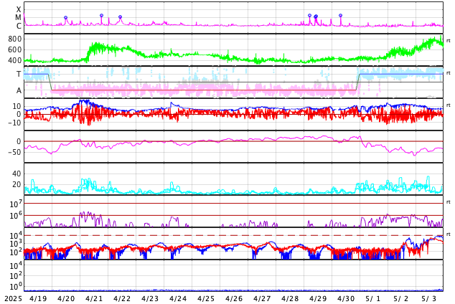
Task: Click the 4/24 date label
Action: point(178,299)
